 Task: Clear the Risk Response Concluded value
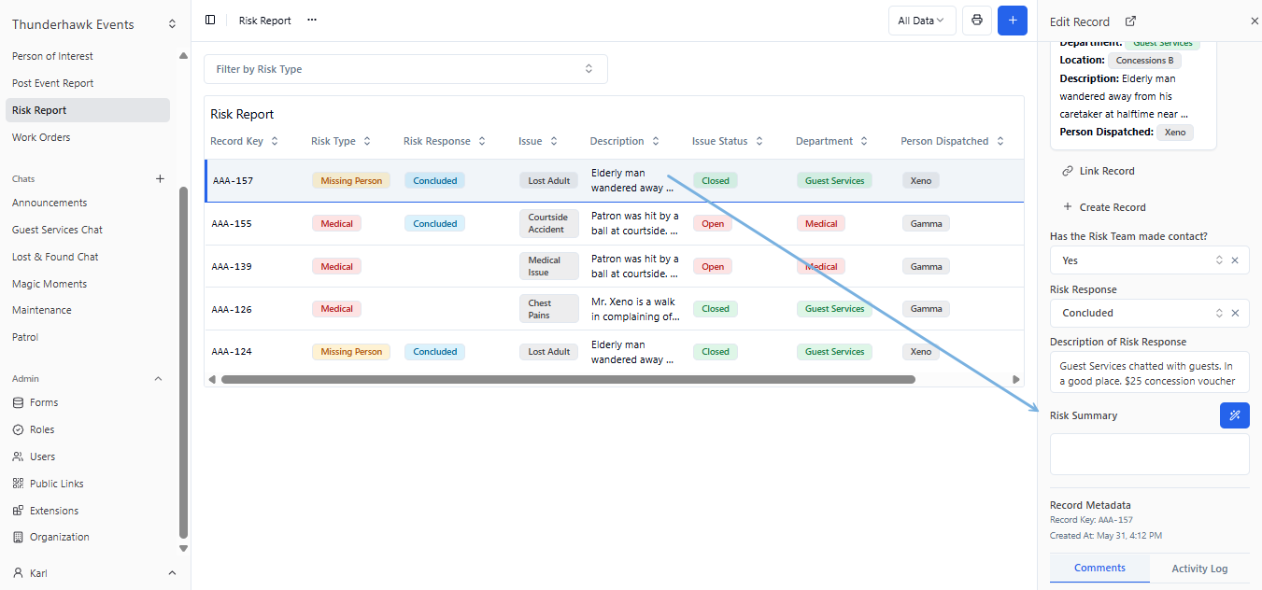[x=1235, y=313]
